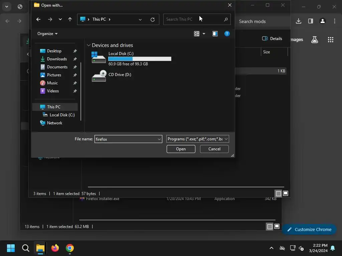The width and height of the screenshot is (342, 256).
Task: Open Chrome downloads icon
Action: (298, 21)
